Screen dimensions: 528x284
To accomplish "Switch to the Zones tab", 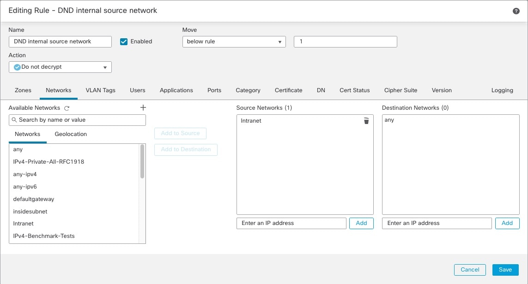I will click(x=23, y=90).
